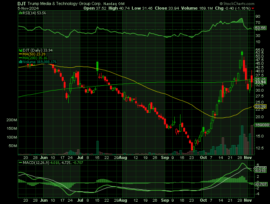Click Jul on the MACD panel date axis
Viewport: 270px width, 204px height.
(x=80, y=201)
